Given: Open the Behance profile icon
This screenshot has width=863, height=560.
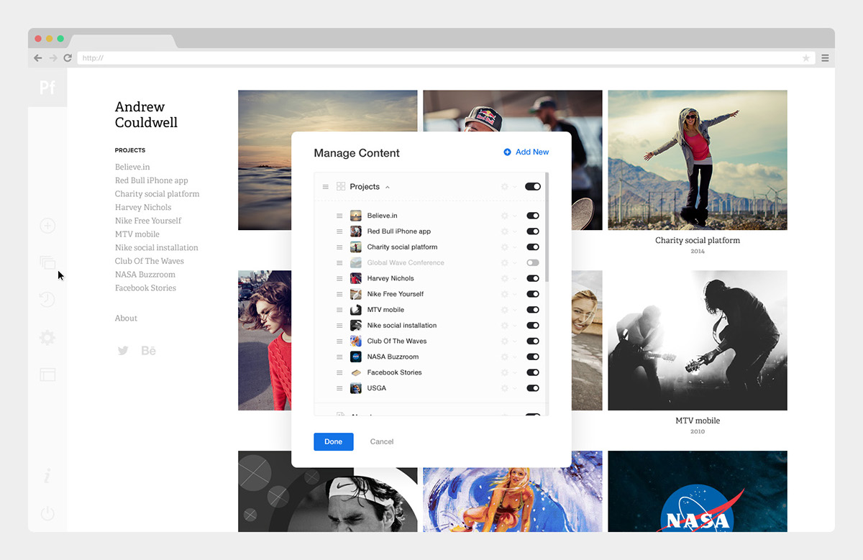Looking at the screenshot, I should coord(148,351).
